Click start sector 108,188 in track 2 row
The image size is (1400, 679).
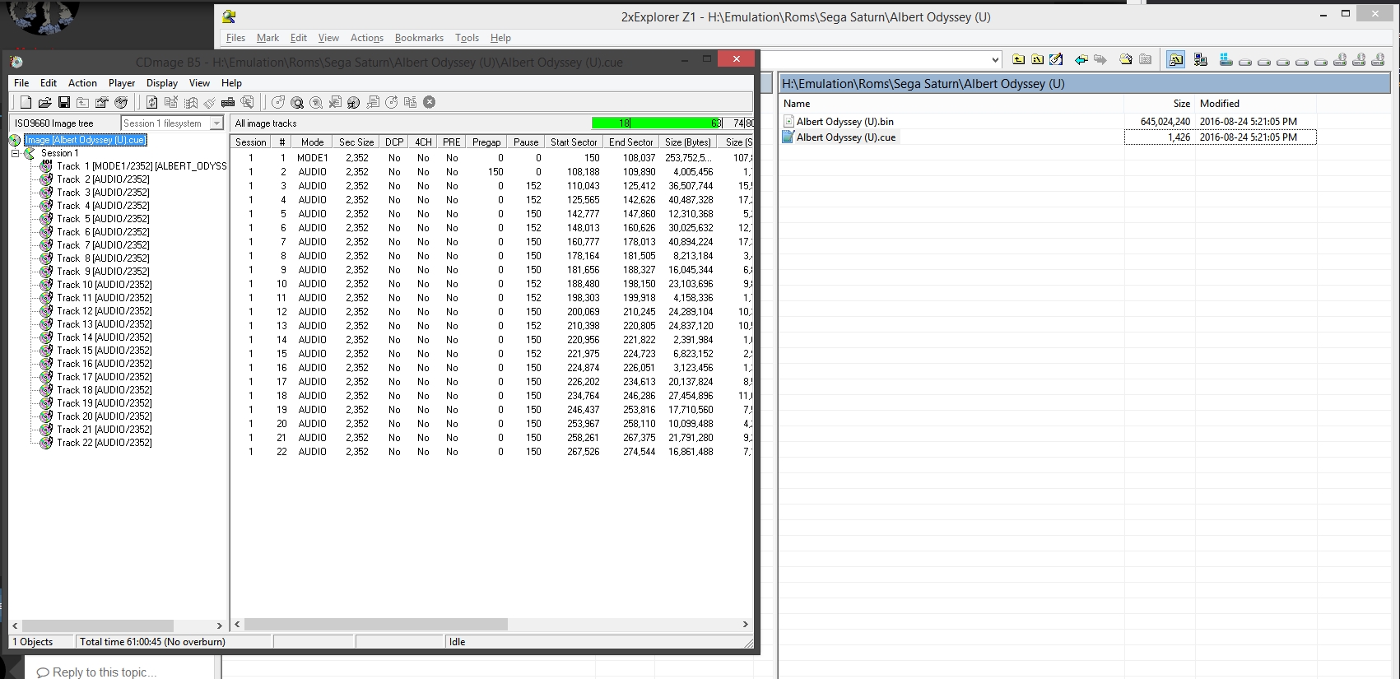click(x=584, y=172)
